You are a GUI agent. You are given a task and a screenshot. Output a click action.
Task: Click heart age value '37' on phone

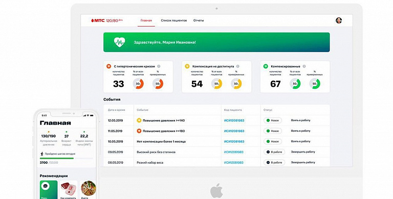click(x=67, y=136)
